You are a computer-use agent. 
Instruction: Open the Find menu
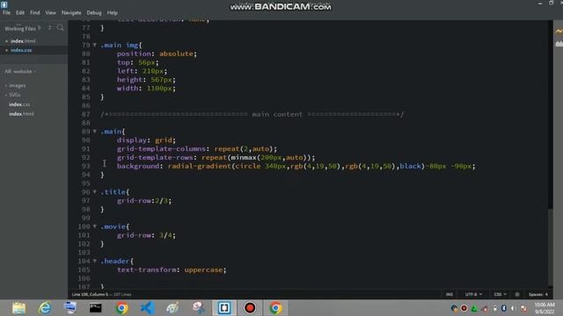click(35, 12)
